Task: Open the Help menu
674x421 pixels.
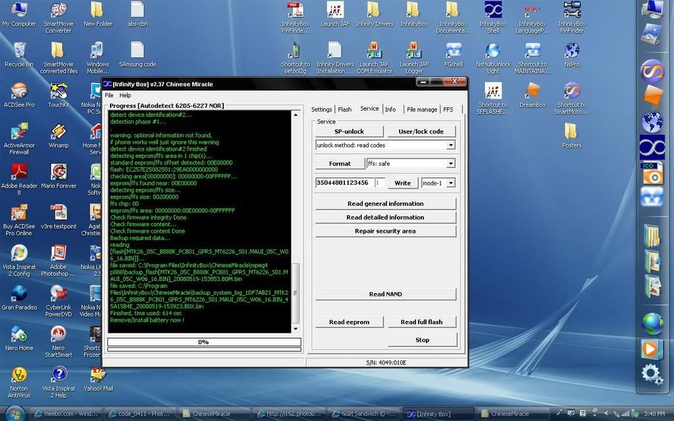Action: 125,95
